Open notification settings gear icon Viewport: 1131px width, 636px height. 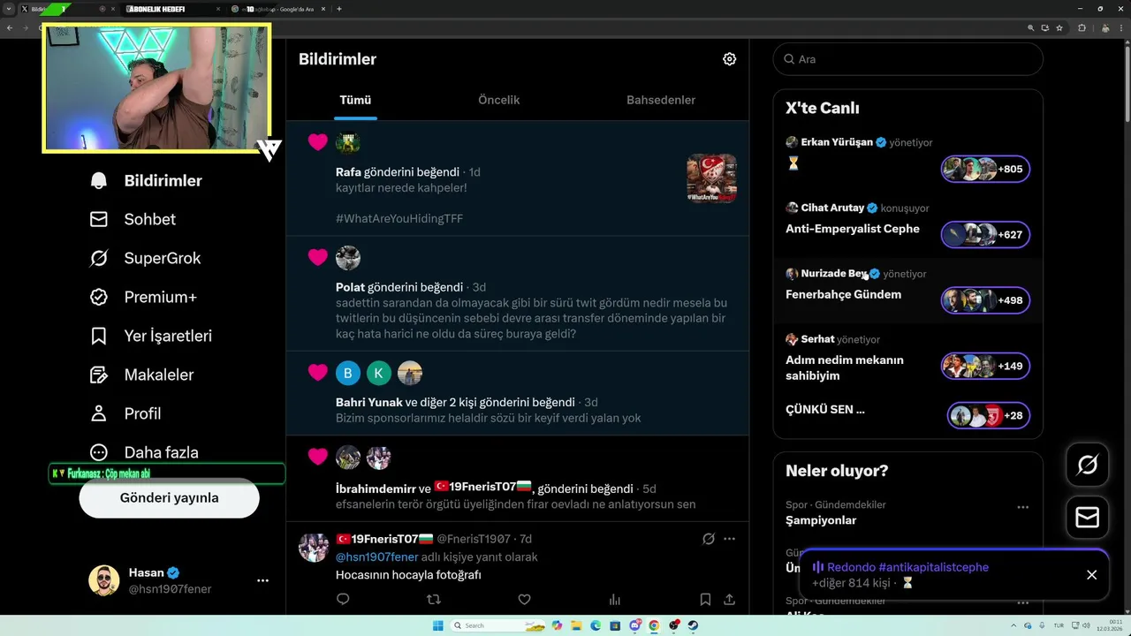pyautogui.click(x=729, y=59)
